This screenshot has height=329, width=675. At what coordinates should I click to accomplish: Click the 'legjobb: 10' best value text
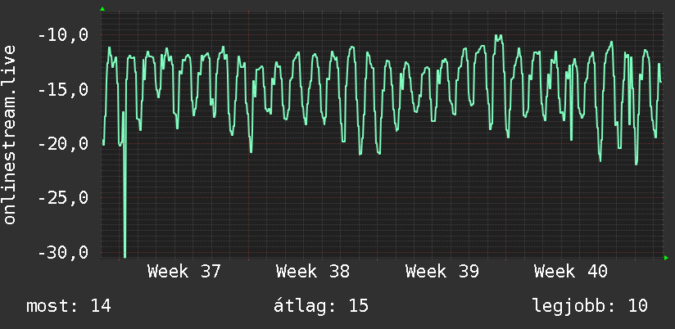[590, 306]
